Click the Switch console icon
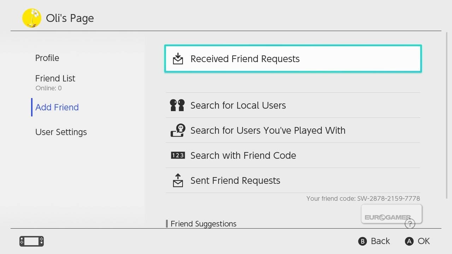The image size is (452, 254). pos(31,241)
